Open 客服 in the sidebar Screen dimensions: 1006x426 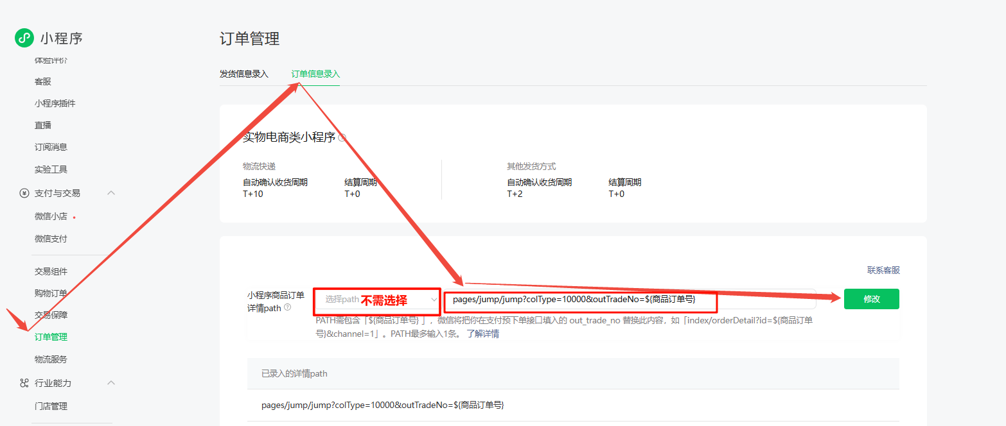43,81
